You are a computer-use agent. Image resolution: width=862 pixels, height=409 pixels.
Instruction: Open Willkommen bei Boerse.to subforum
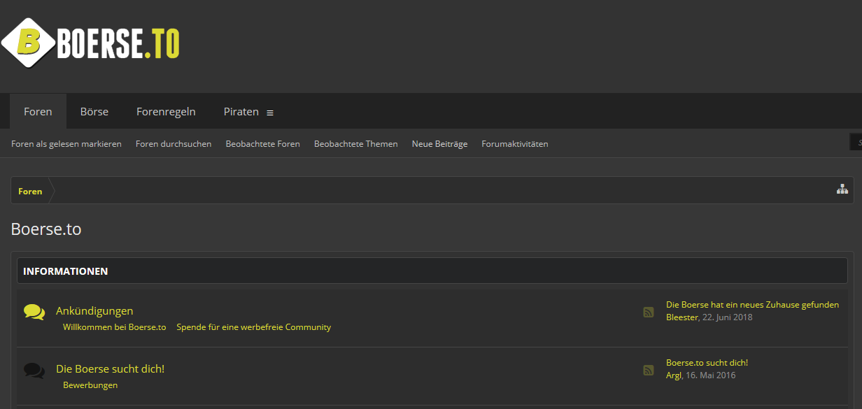(114, 327)
